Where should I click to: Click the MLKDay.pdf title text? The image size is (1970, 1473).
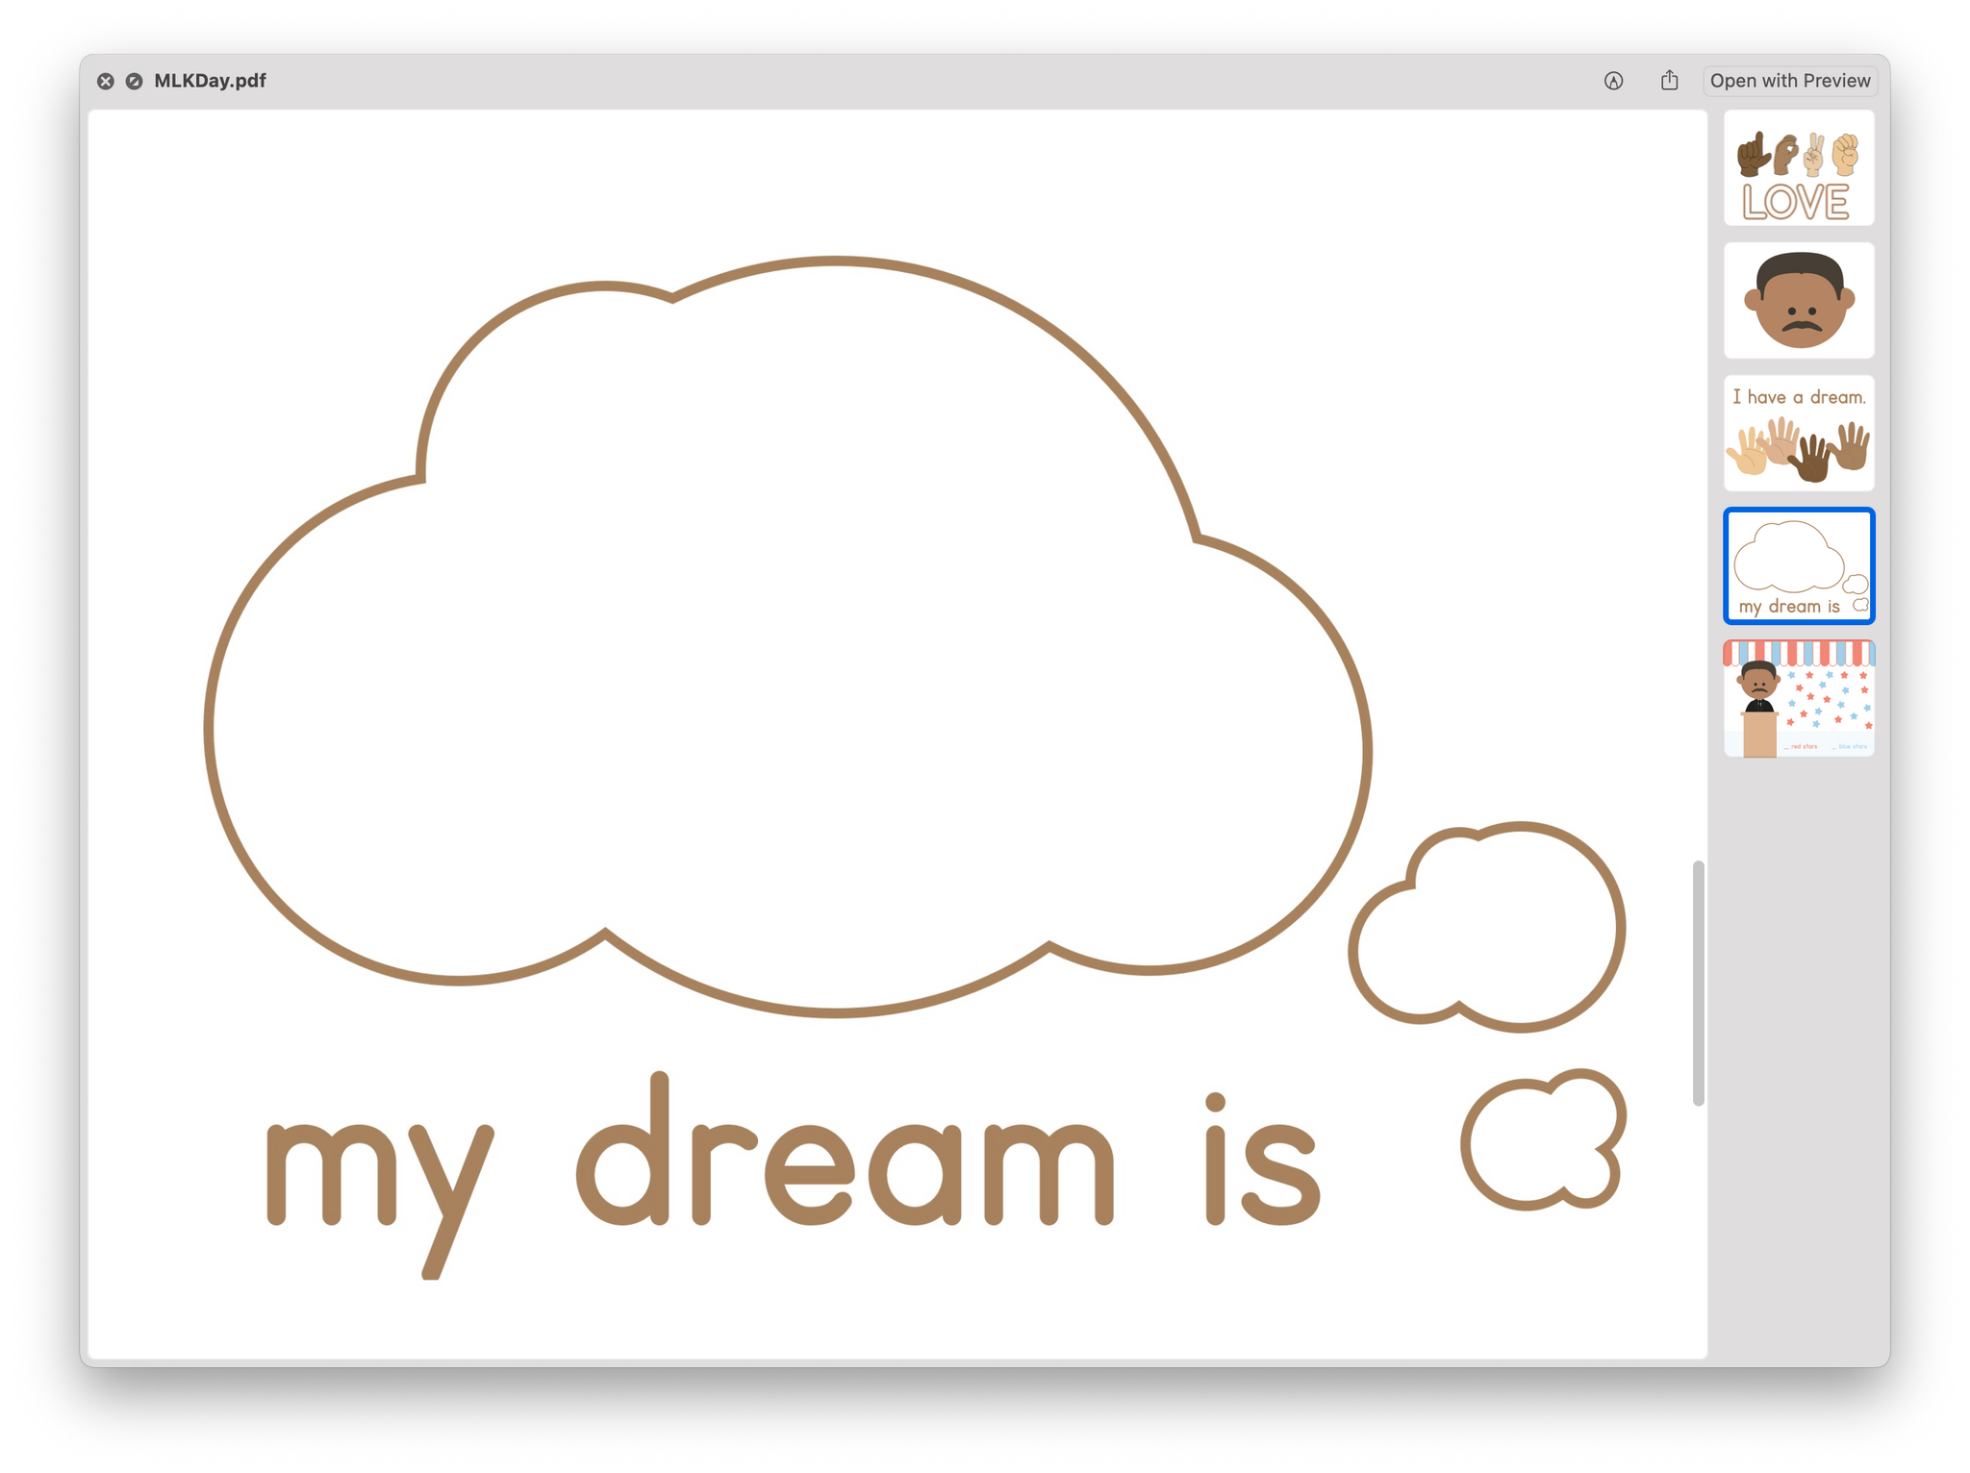click(210, 82)
